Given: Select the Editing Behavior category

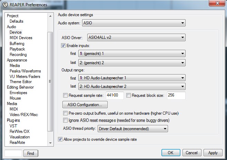Looking at the screenshot, I should point(20,87).
